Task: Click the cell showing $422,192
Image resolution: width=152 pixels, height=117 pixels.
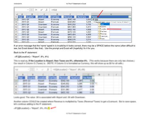Action: tap(70, 29)
